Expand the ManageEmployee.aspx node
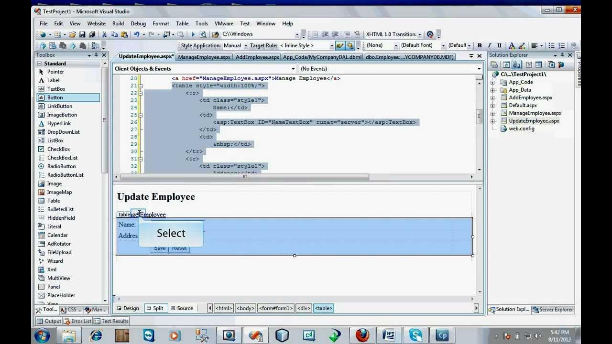Viewport: 612px width, 344px height. [493, 113]
